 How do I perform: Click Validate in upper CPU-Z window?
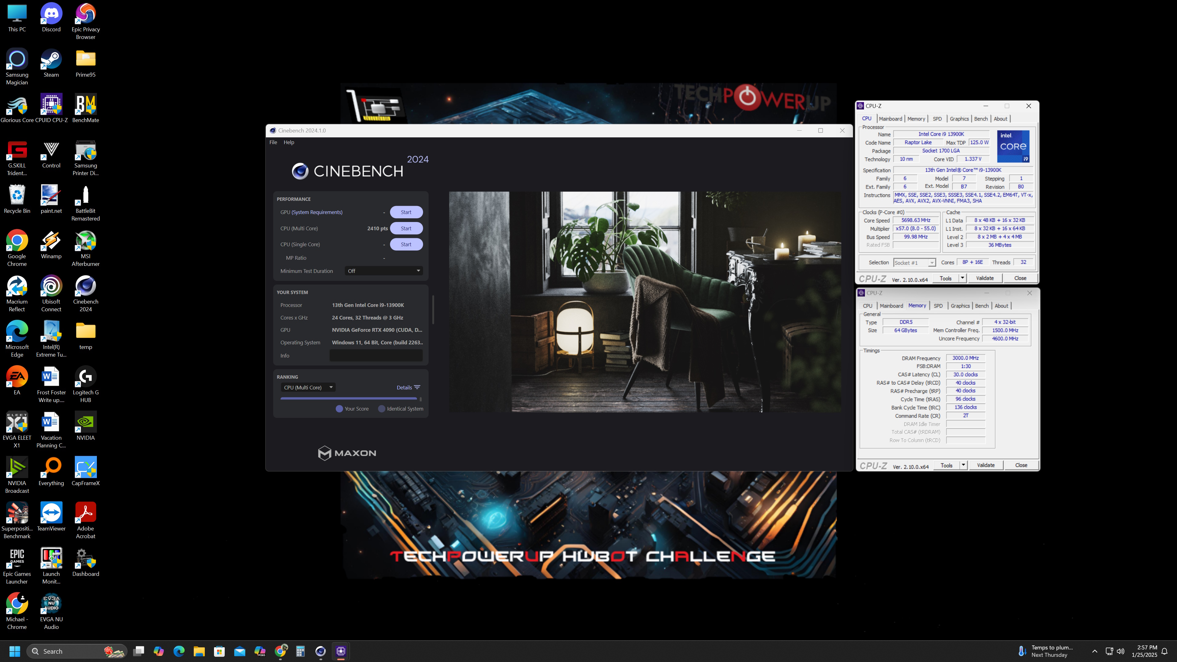coord(985,278)
